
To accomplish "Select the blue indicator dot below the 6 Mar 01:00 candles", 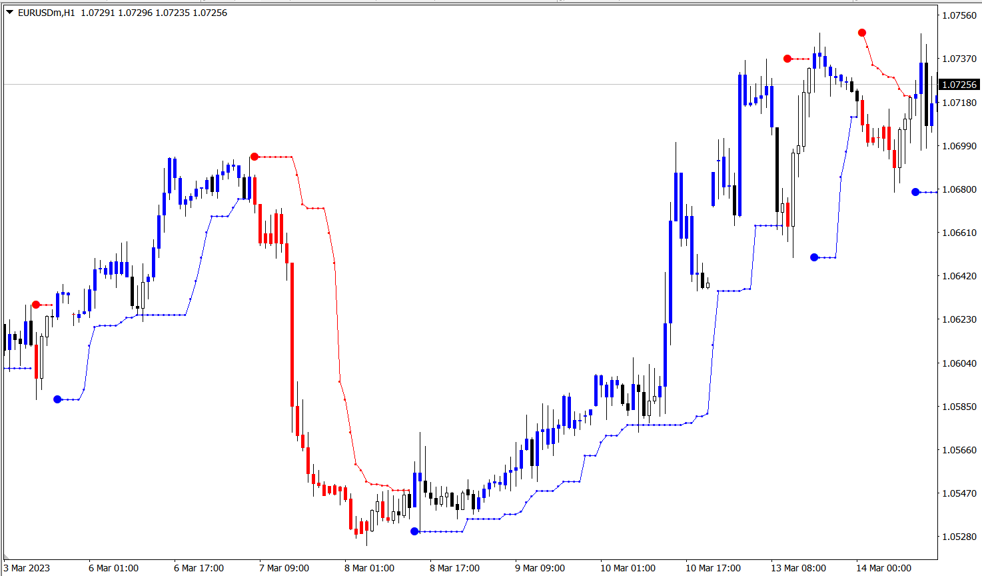I will point(57,399).
